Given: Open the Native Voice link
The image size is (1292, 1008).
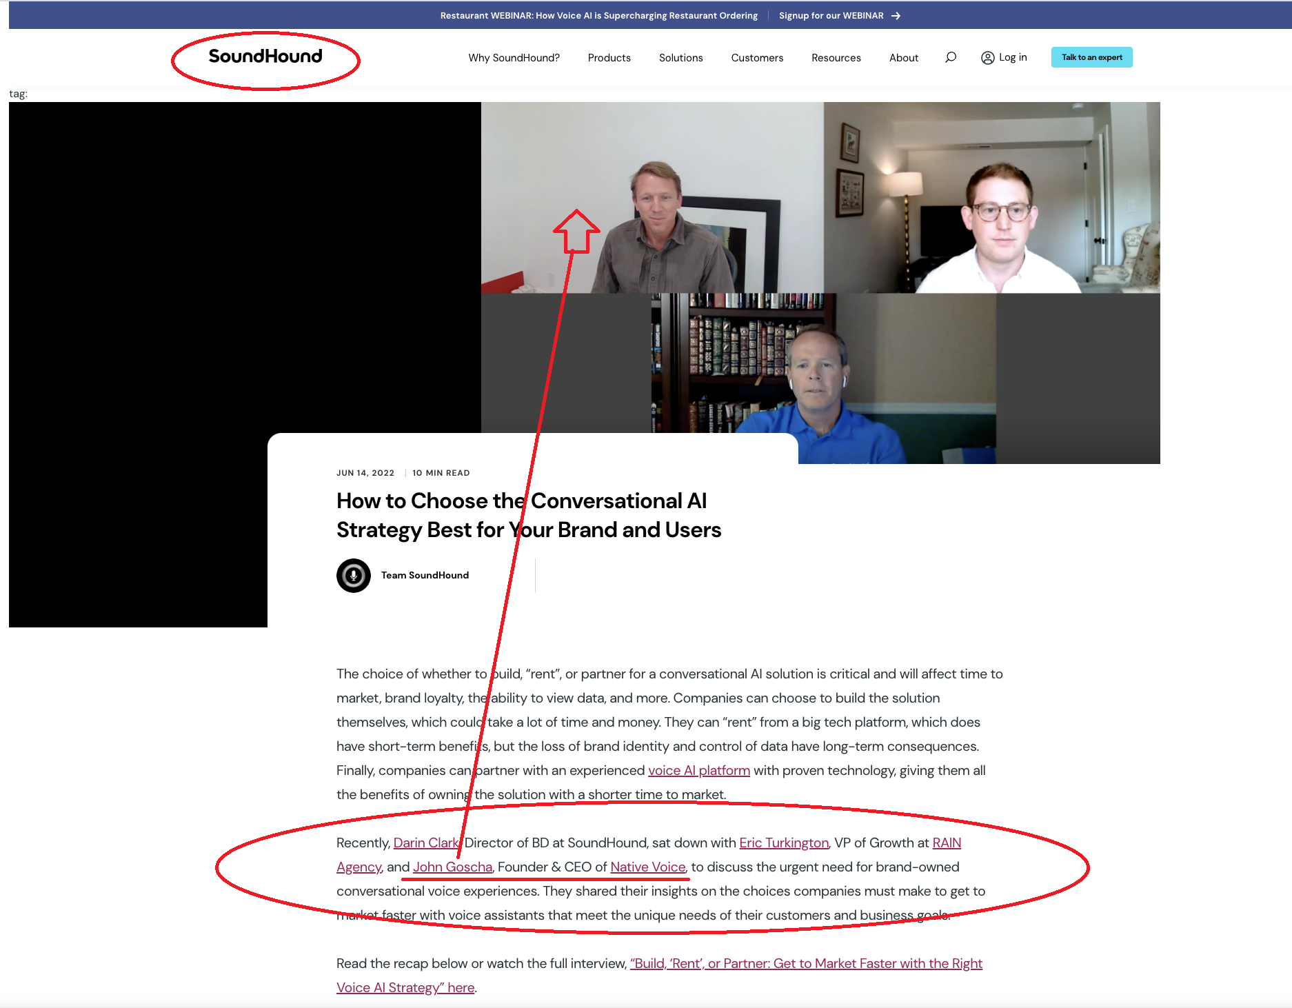Looking at the screenshot, I should pos(647,867).
